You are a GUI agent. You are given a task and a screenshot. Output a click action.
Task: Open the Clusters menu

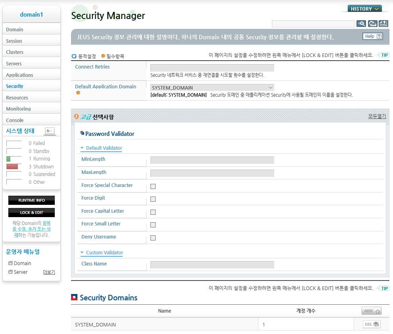(x=31, y=52)
